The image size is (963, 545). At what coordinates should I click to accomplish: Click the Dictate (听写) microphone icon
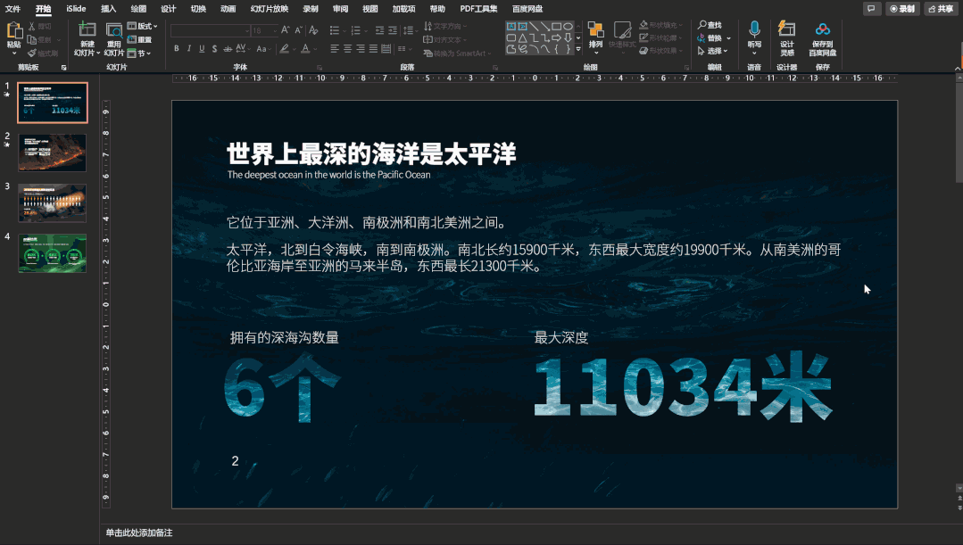pos(754,30)
